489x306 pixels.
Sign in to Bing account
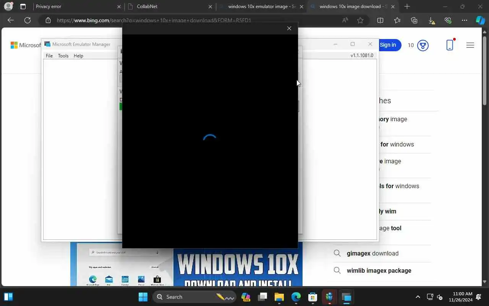pos(388,45)
